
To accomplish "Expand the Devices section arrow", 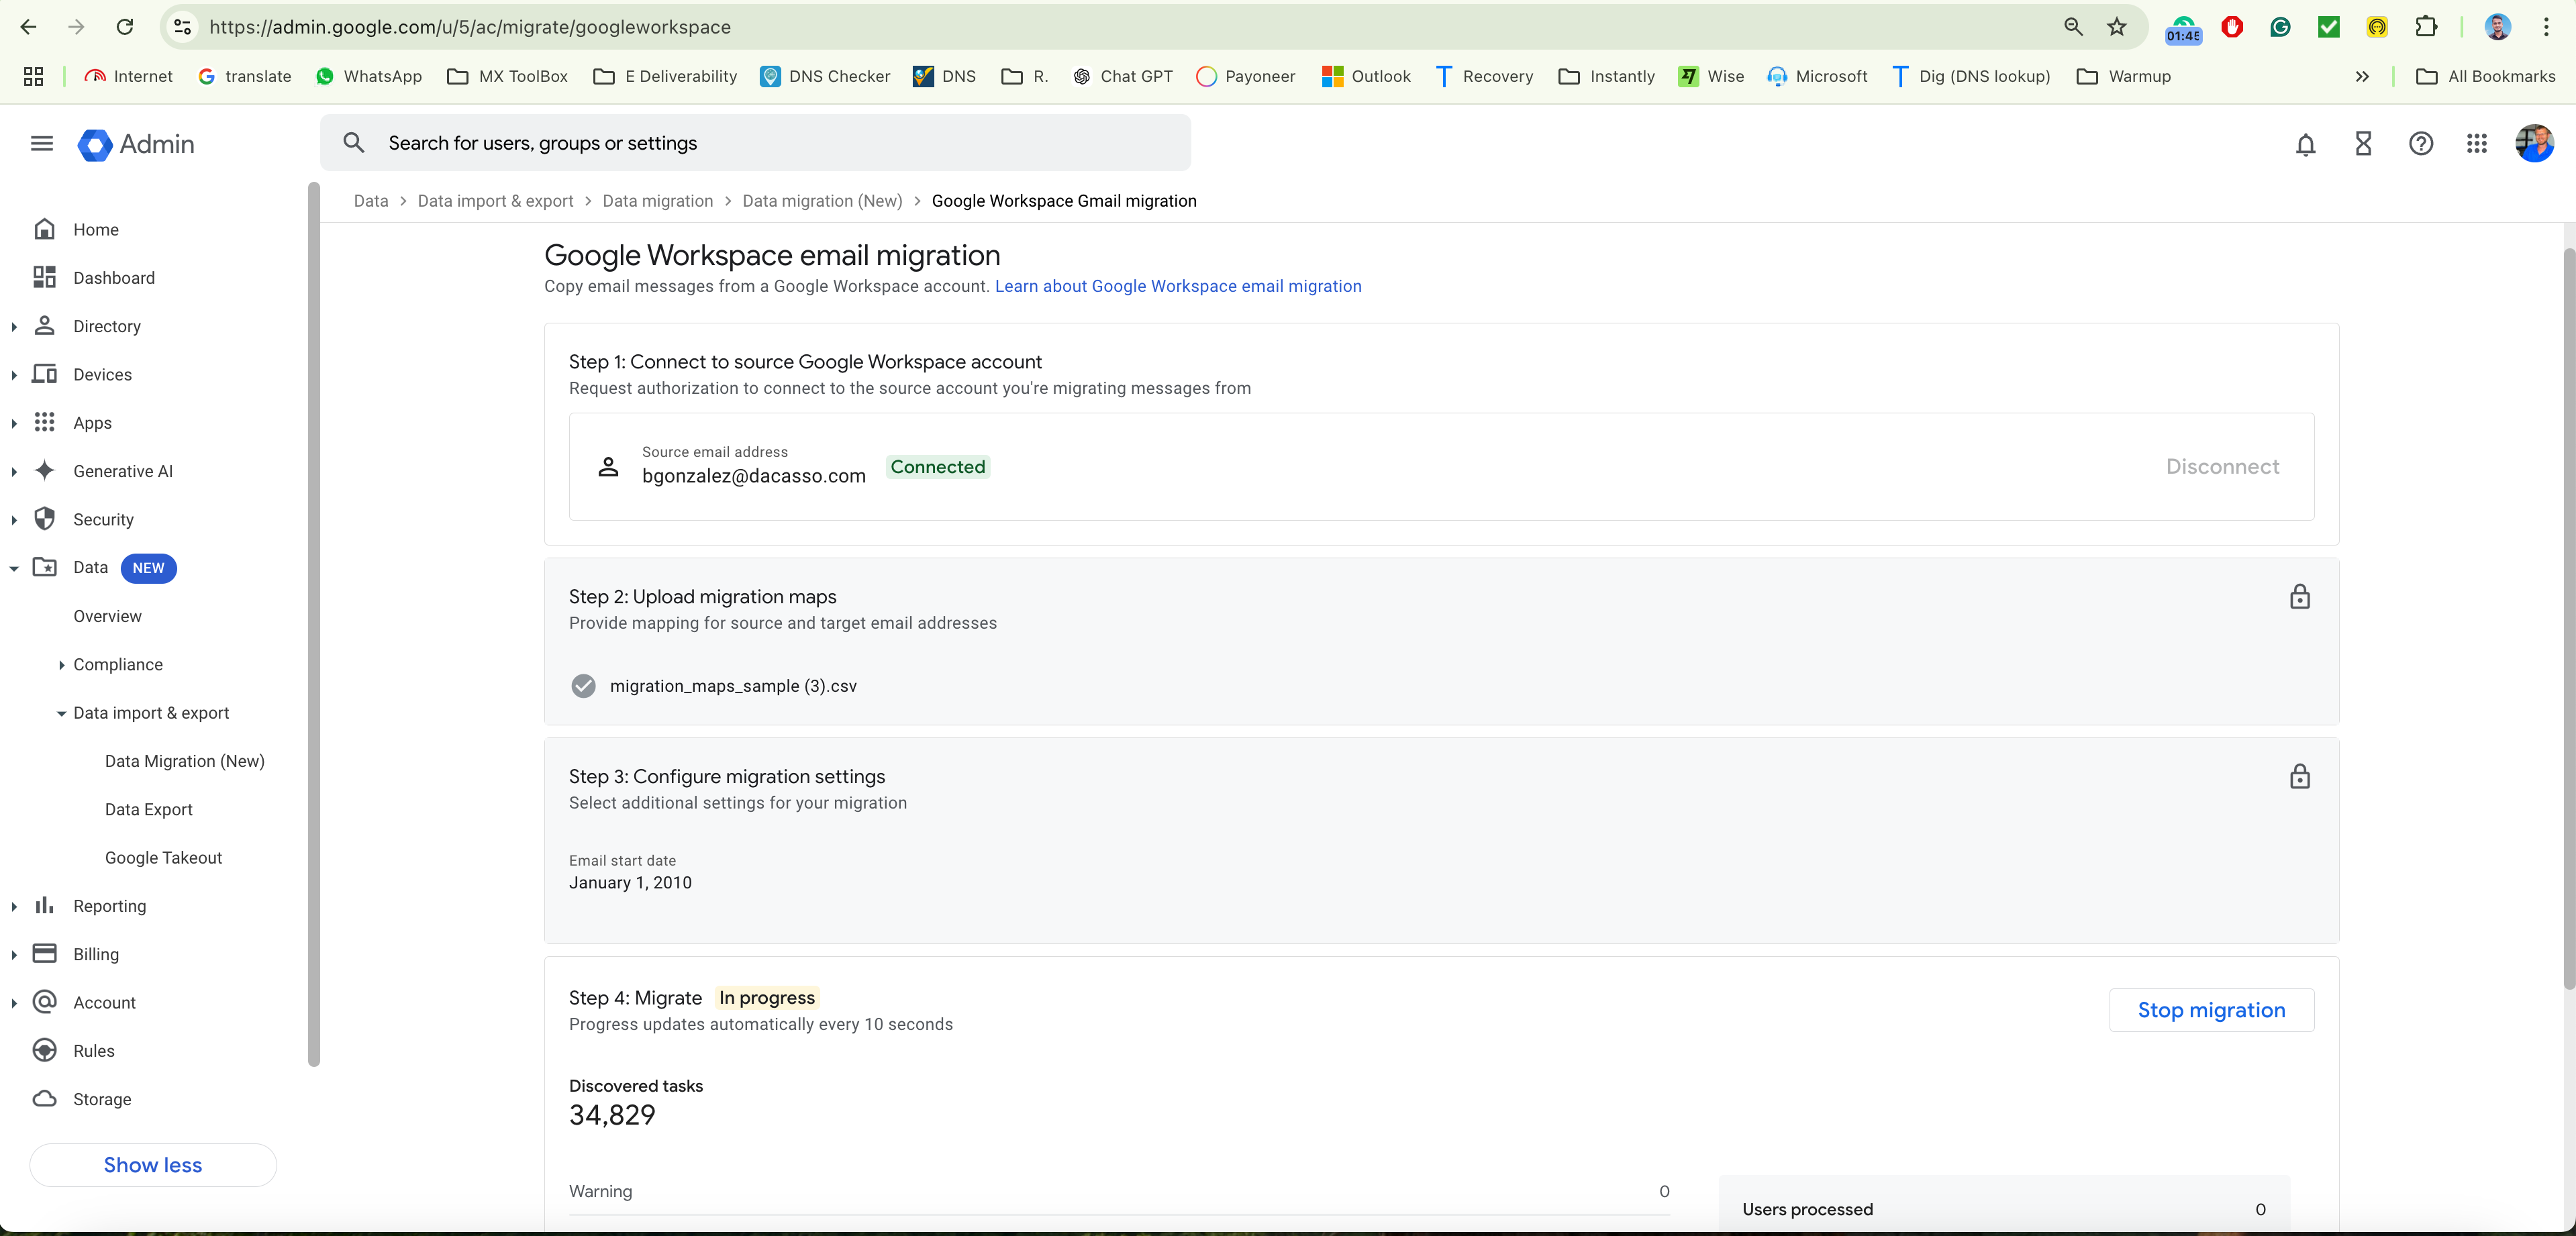I will click(14, 375).
